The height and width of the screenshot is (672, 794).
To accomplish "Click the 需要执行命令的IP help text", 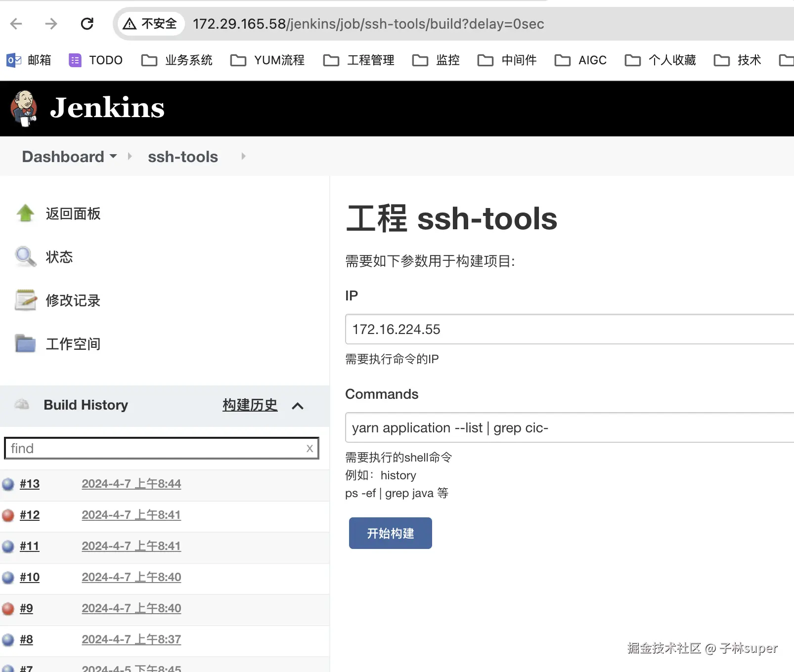I will 392,359.
